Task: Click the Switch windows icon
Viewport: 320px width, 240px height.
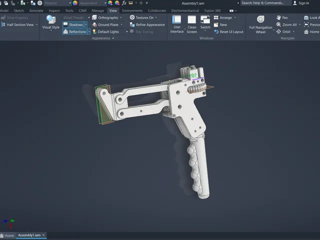Action: [x=205, y=19]
